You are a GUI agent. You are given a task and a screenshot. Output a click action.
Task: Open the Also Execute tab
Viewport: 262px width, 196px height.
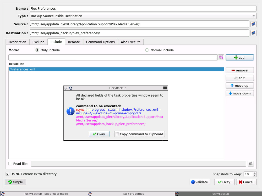pyautogui.click(x=131, y=42)
